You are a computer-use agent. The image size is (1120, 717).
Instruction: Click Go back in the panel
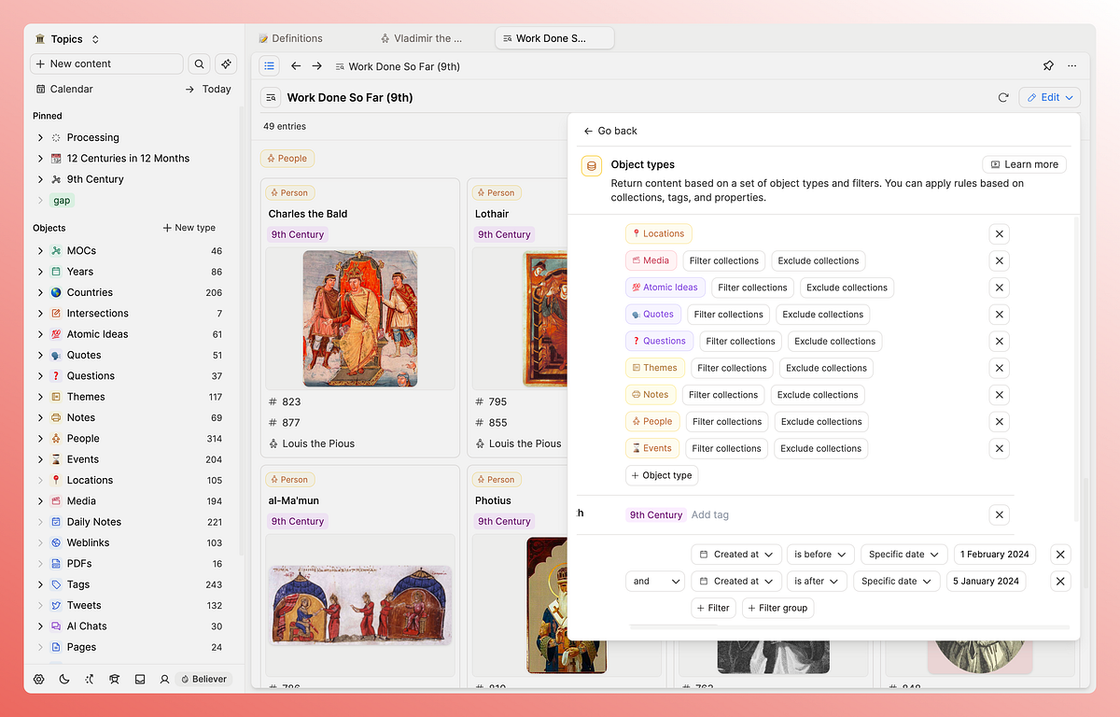[610, 131]
